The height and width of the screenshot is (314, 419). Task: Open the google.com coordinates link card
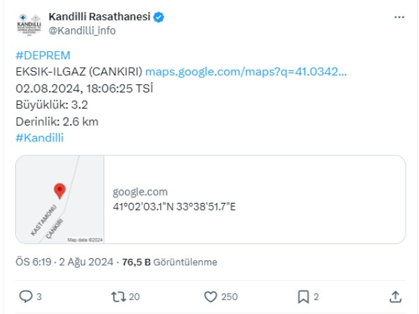(254, 199)
